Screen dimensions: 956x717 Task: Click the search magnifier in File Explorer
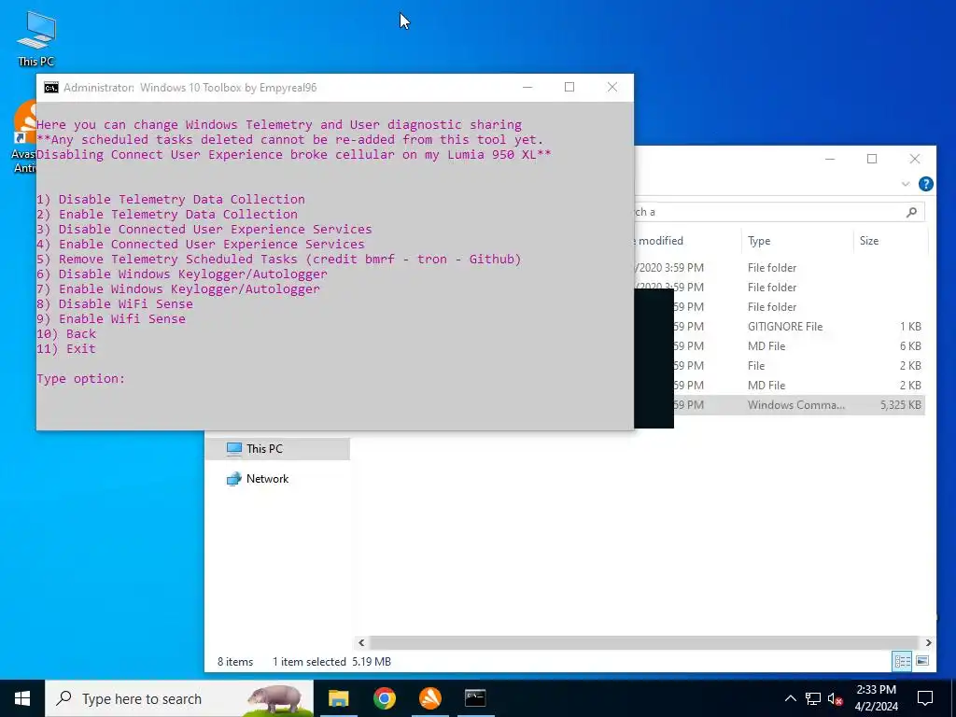click(911, 212)
